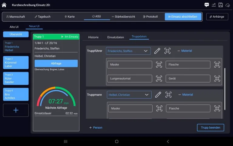
Task: Click the Lungenautomat input field
Action: pos(130,78)
